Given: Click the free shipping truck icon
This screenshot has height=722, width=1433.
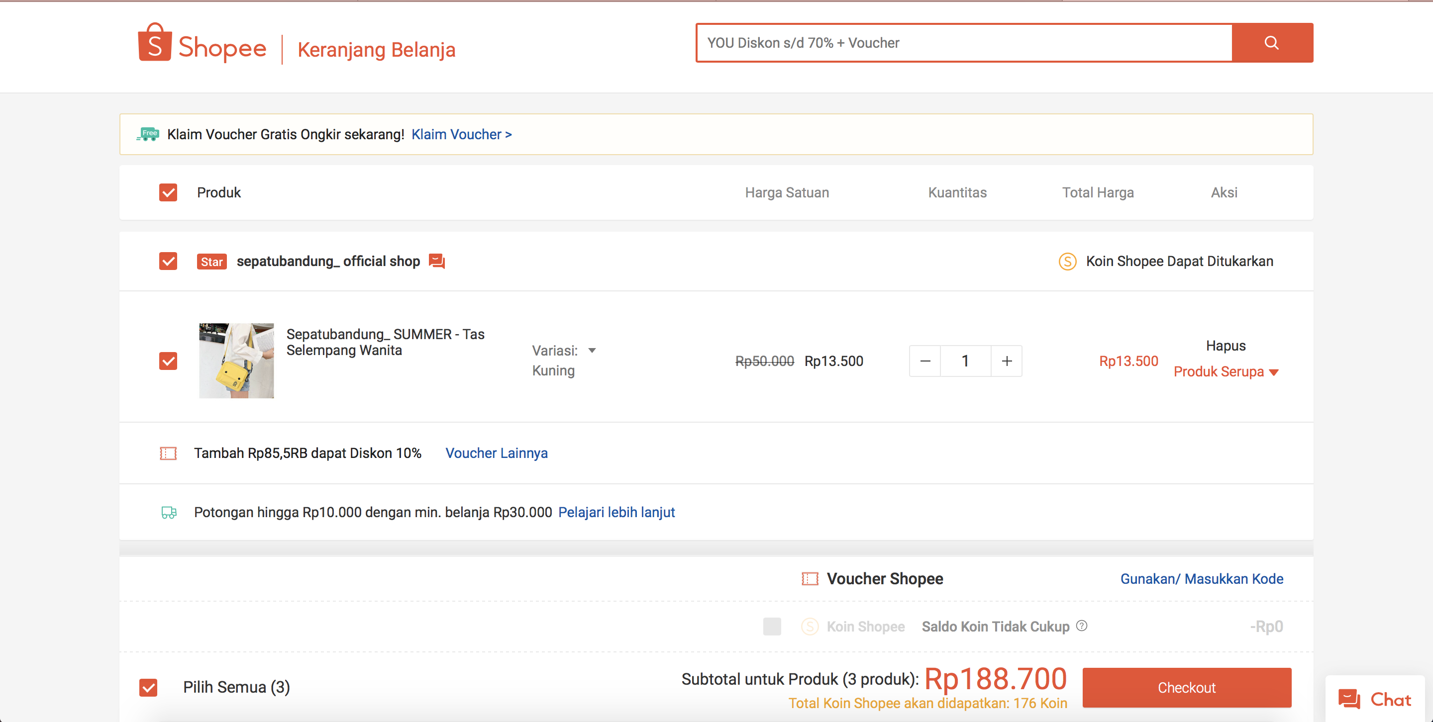Looking at the screenshot, I should pyautogui.click(x=148, y=134).
